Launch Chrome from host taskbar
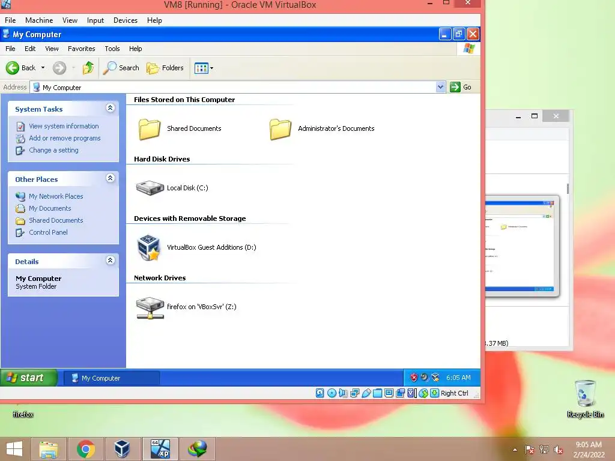 click(86, 449)
